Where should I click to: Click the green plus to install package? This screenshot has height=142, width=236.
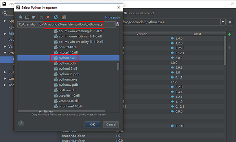point(230,35)
